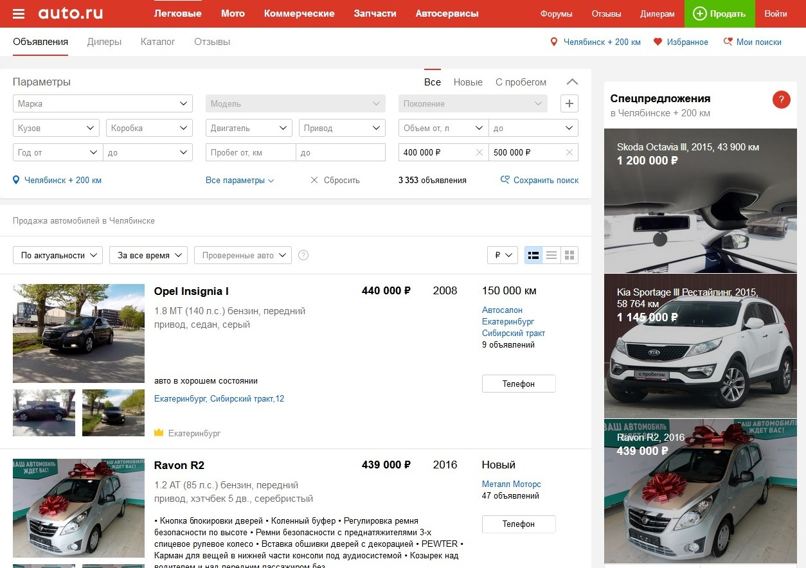Open the Kia Sportage III special offer
Image resolution: width=806 pixels, height=568 pixels.
701,346
